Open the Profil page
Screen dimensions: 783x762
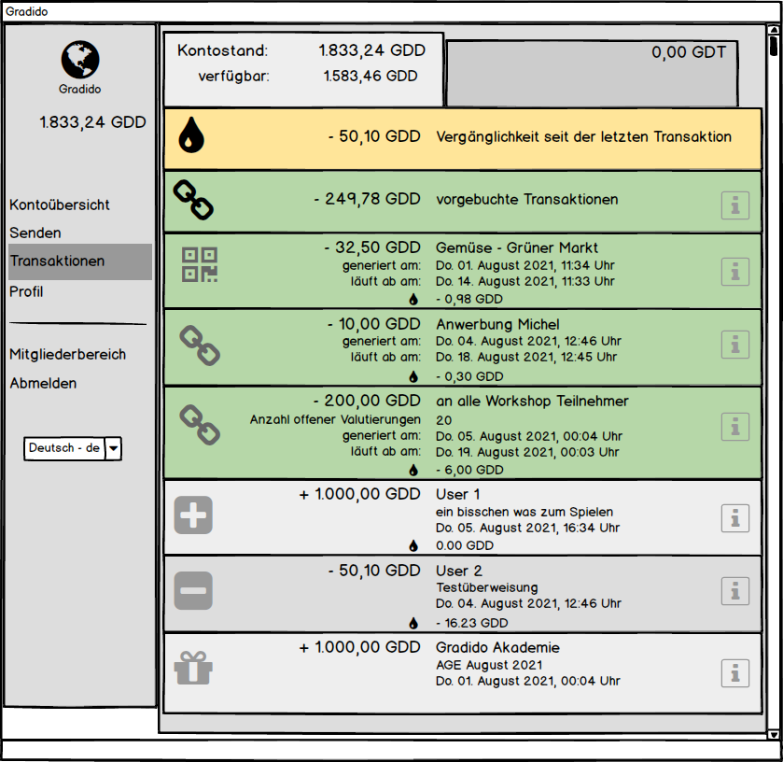27,291
